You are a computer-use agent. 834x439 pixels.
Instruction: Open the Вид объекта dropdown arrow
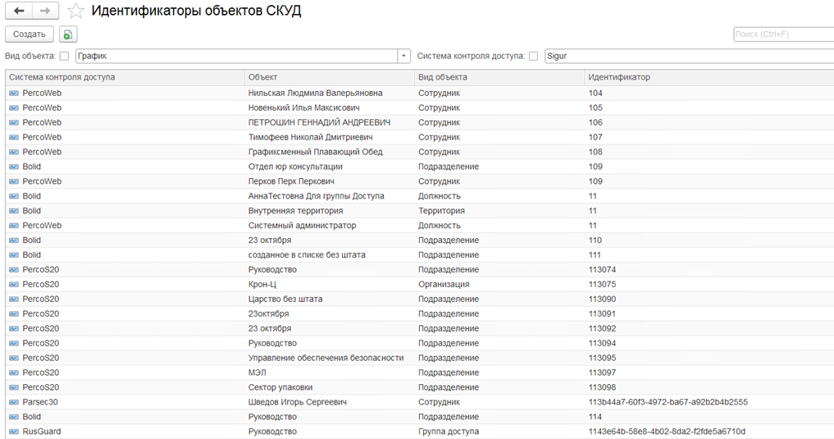(403, 57)
